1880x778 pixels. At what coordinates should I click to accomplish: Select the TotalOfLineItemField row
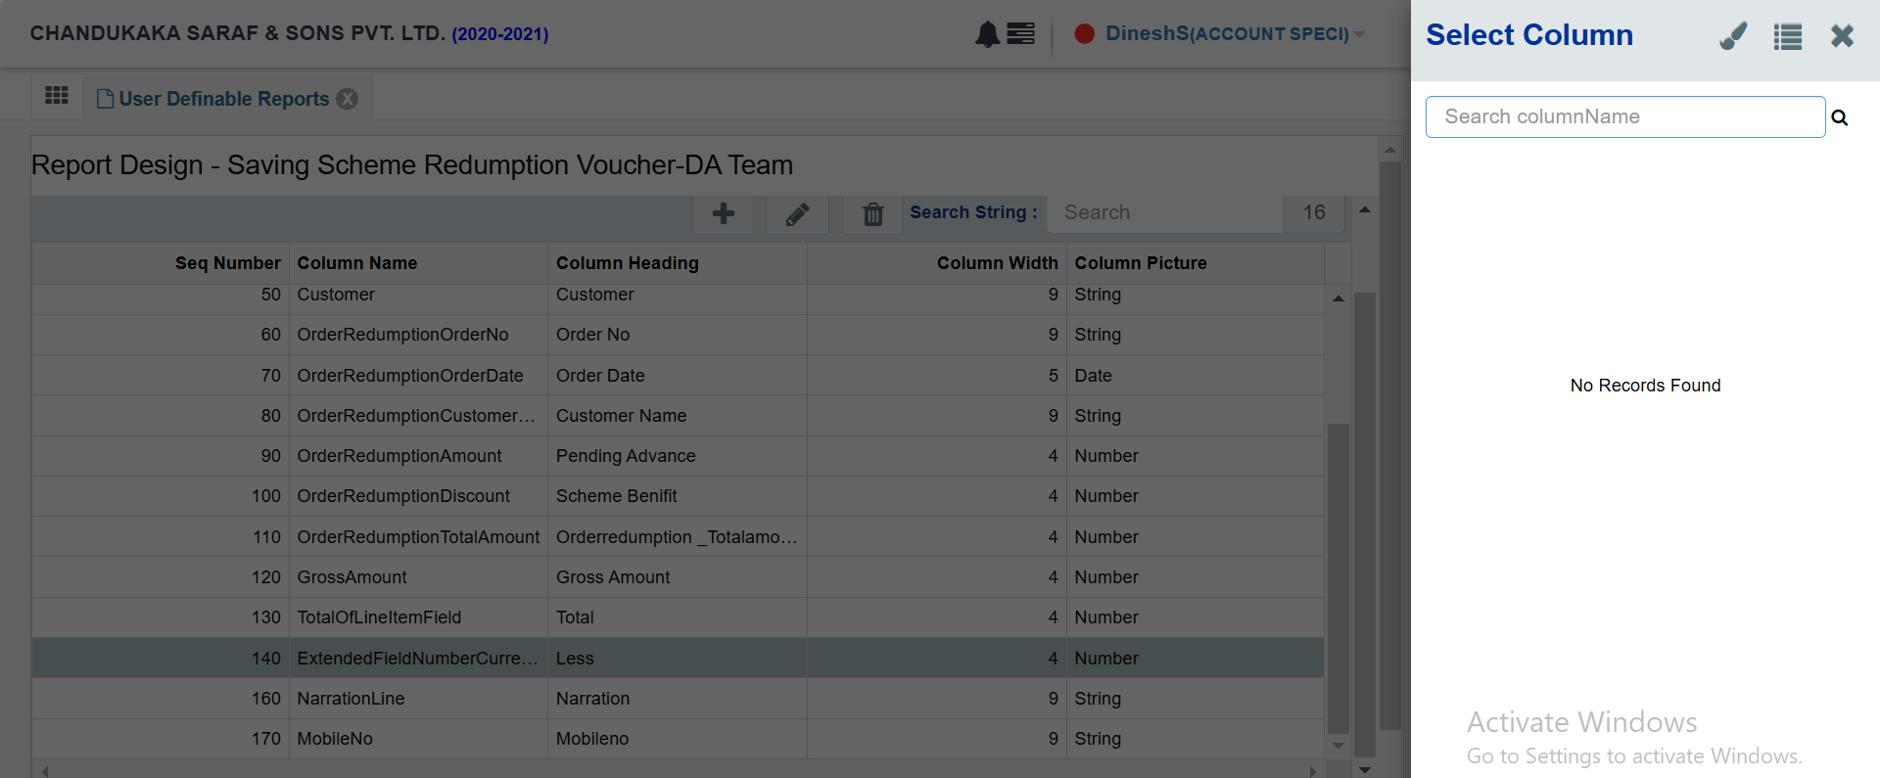[678, 618]
